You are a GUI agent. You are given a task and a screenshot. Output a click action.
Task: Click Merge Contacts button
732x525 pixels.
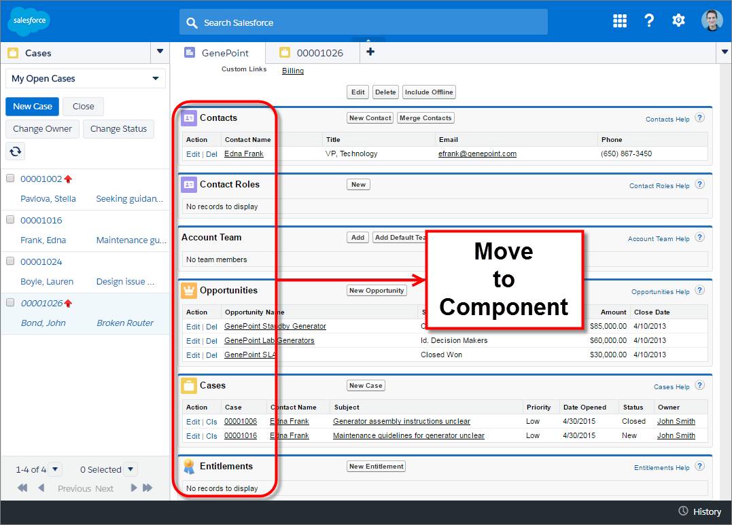point(425,118)
